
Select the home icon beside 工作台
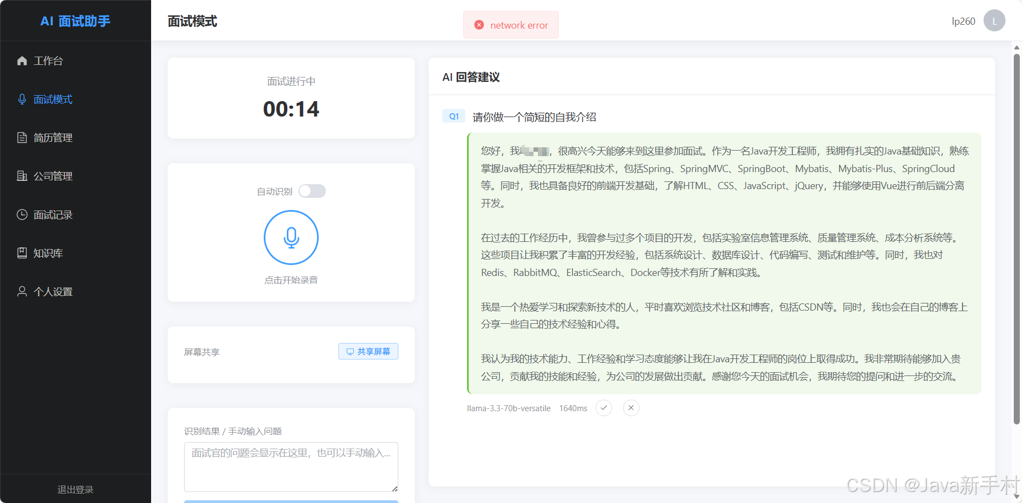click(22, 60)
